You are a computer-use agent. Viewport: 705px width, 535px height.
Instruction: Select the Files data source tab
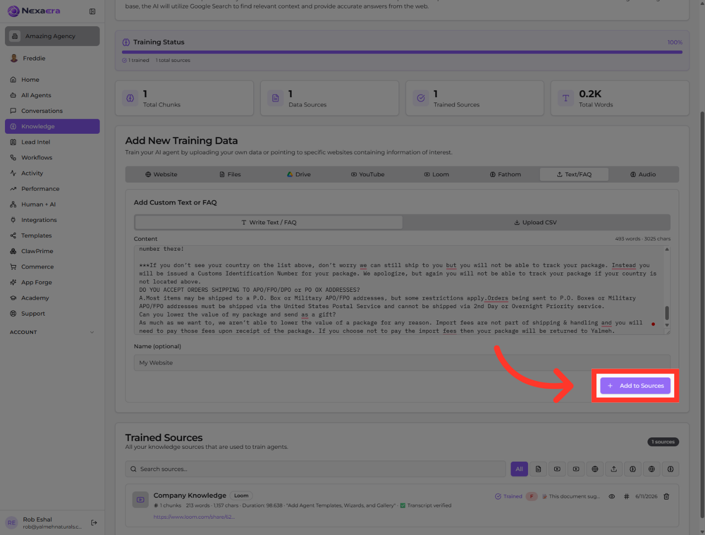click(x=230, y=174)
